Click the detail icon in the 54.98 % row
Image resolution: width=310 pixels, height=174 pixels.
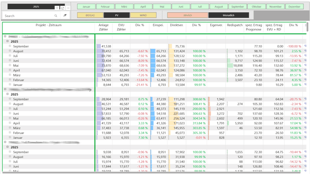[305, 128]
